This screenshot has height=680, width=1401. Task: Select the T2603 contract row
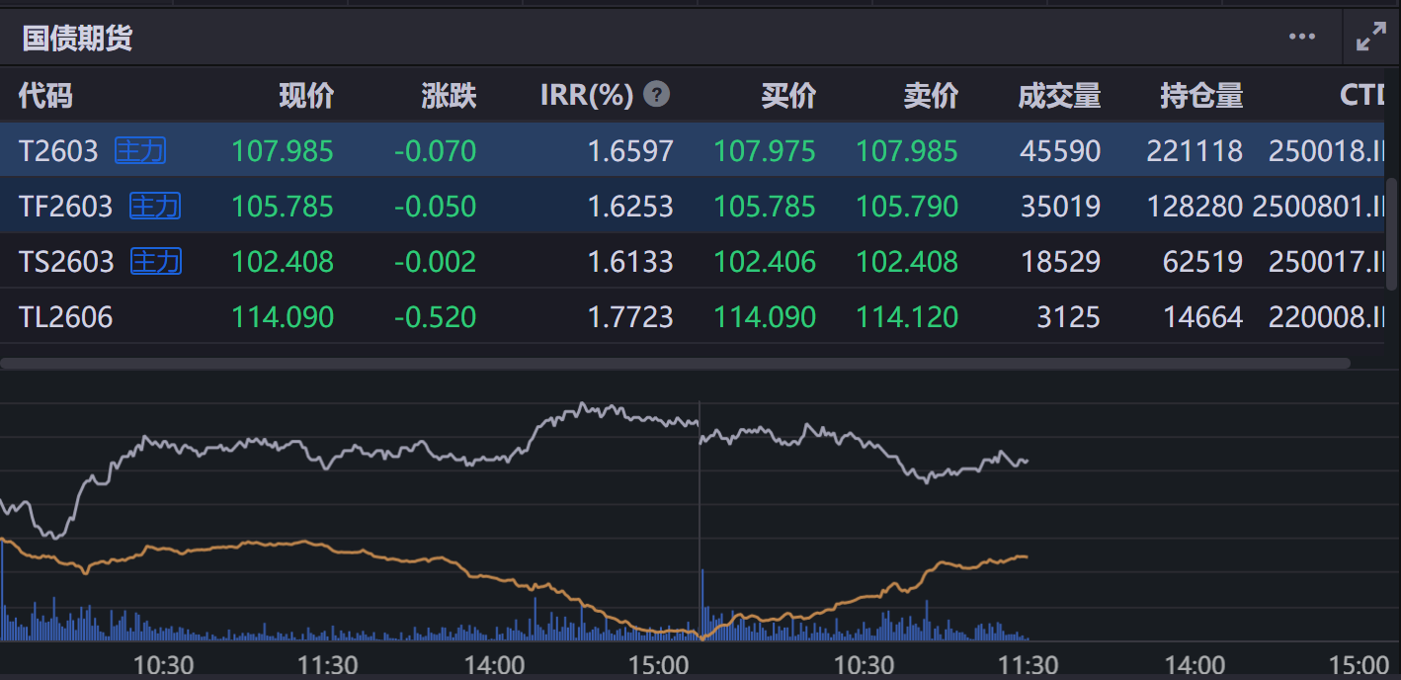[692, 150]
